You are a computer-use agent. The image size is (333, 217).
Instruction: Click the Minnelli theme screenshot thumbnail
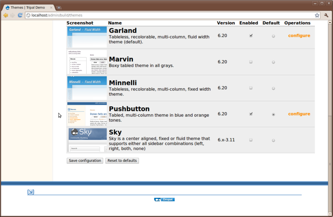(87, 88)
